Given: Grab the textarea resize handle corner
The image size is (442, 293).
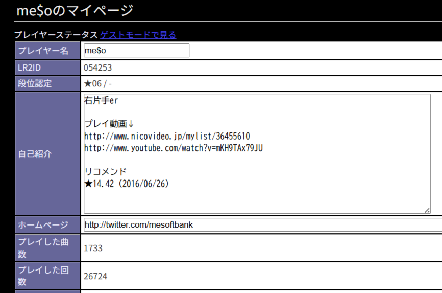Looking at the screenshot, I should 427,211.
